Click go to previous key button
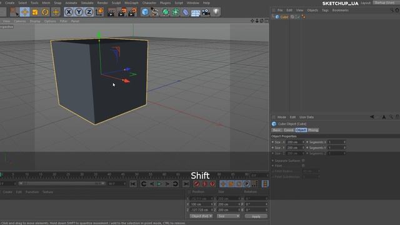The height and width of the screenshot is (225, 400). [x=143, y=184]
